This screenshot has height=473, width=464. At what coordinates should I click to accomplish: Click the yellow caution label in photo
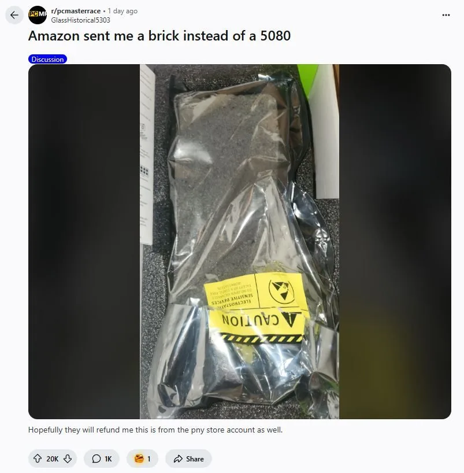255,308
